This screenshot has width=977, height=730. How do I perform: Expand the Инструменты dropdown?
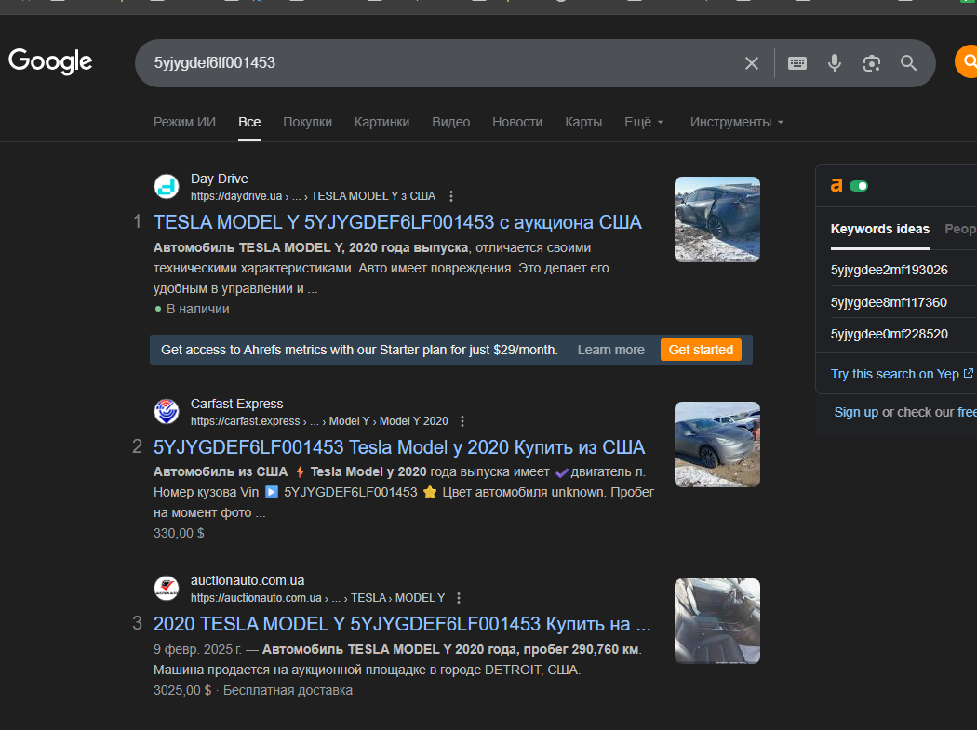(737, 122)
